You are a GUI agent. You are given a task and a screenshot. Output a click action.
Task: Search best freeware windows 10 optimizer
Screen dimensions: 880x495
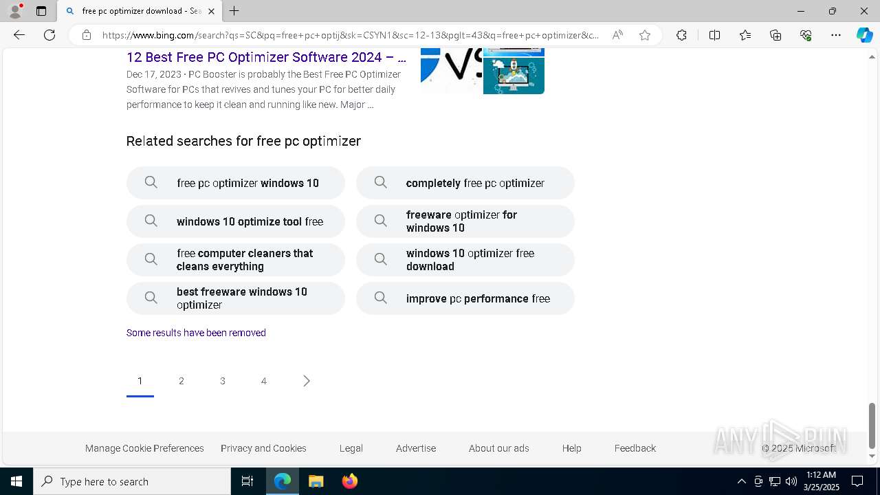(x=236, y=298)
